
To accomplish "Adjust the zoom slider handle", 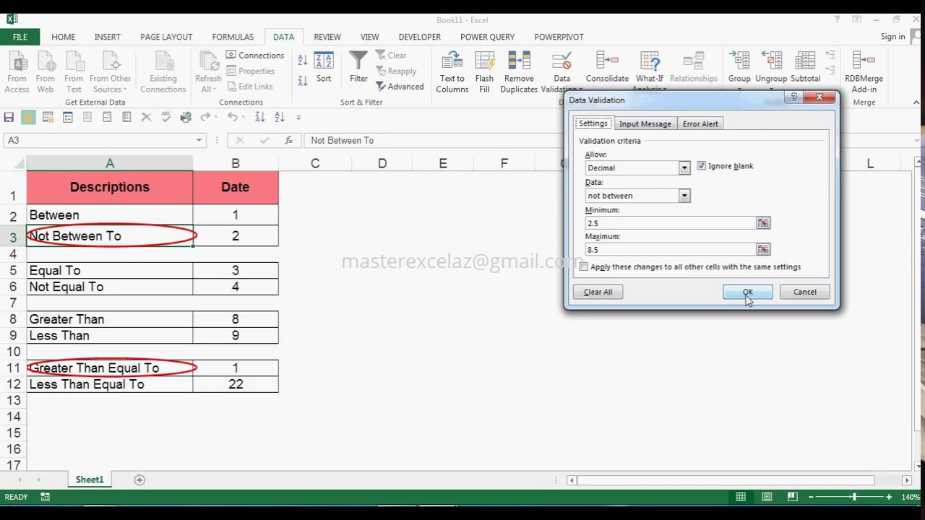I will [853, 497].
